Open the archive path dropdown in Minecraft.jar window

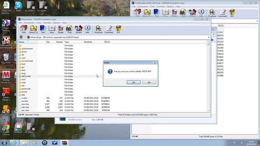(x=208, y=37)
